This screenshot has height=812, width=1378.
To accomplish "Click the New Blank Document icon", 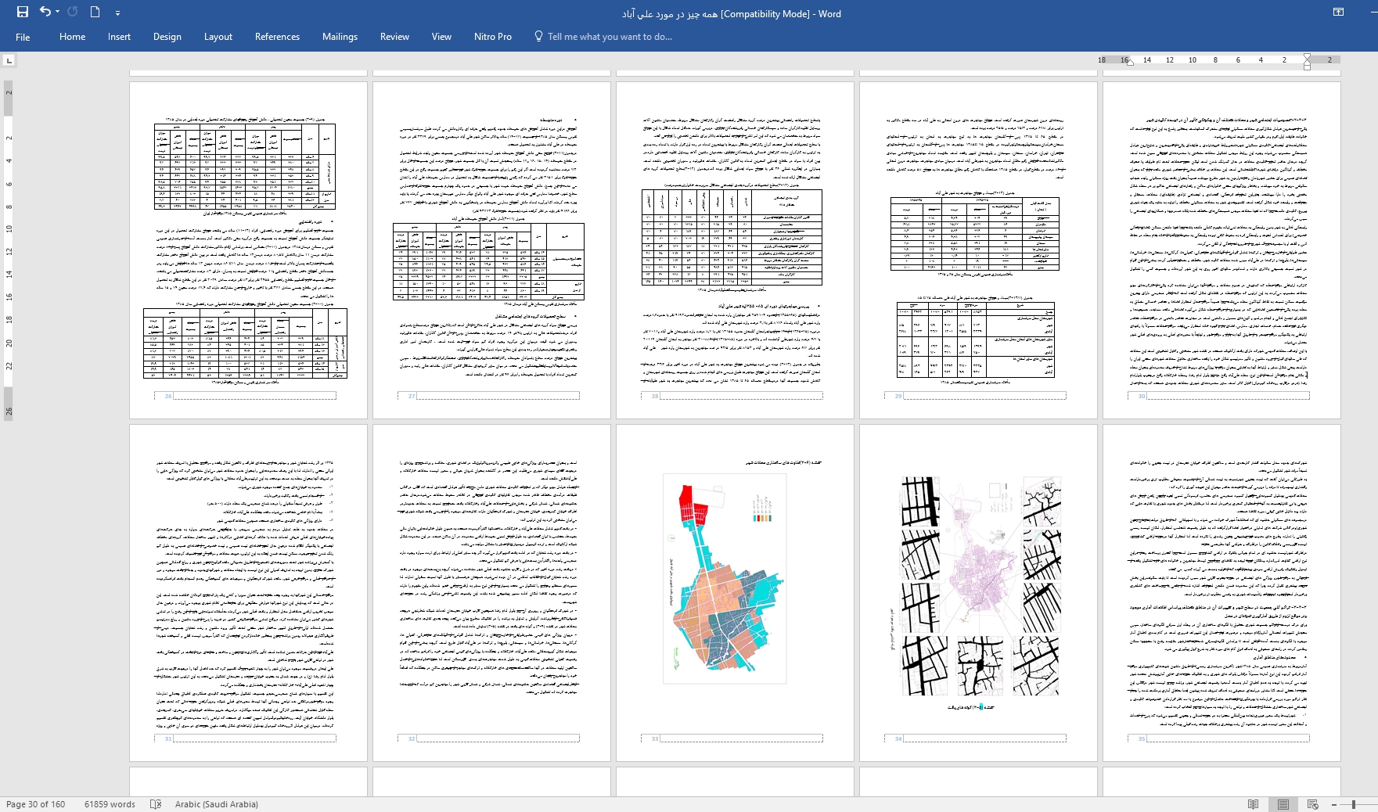I will click(95, 12).
